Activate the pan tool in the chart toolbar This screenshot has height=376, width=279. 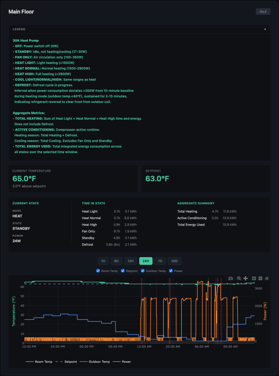(x=246, y=278)
